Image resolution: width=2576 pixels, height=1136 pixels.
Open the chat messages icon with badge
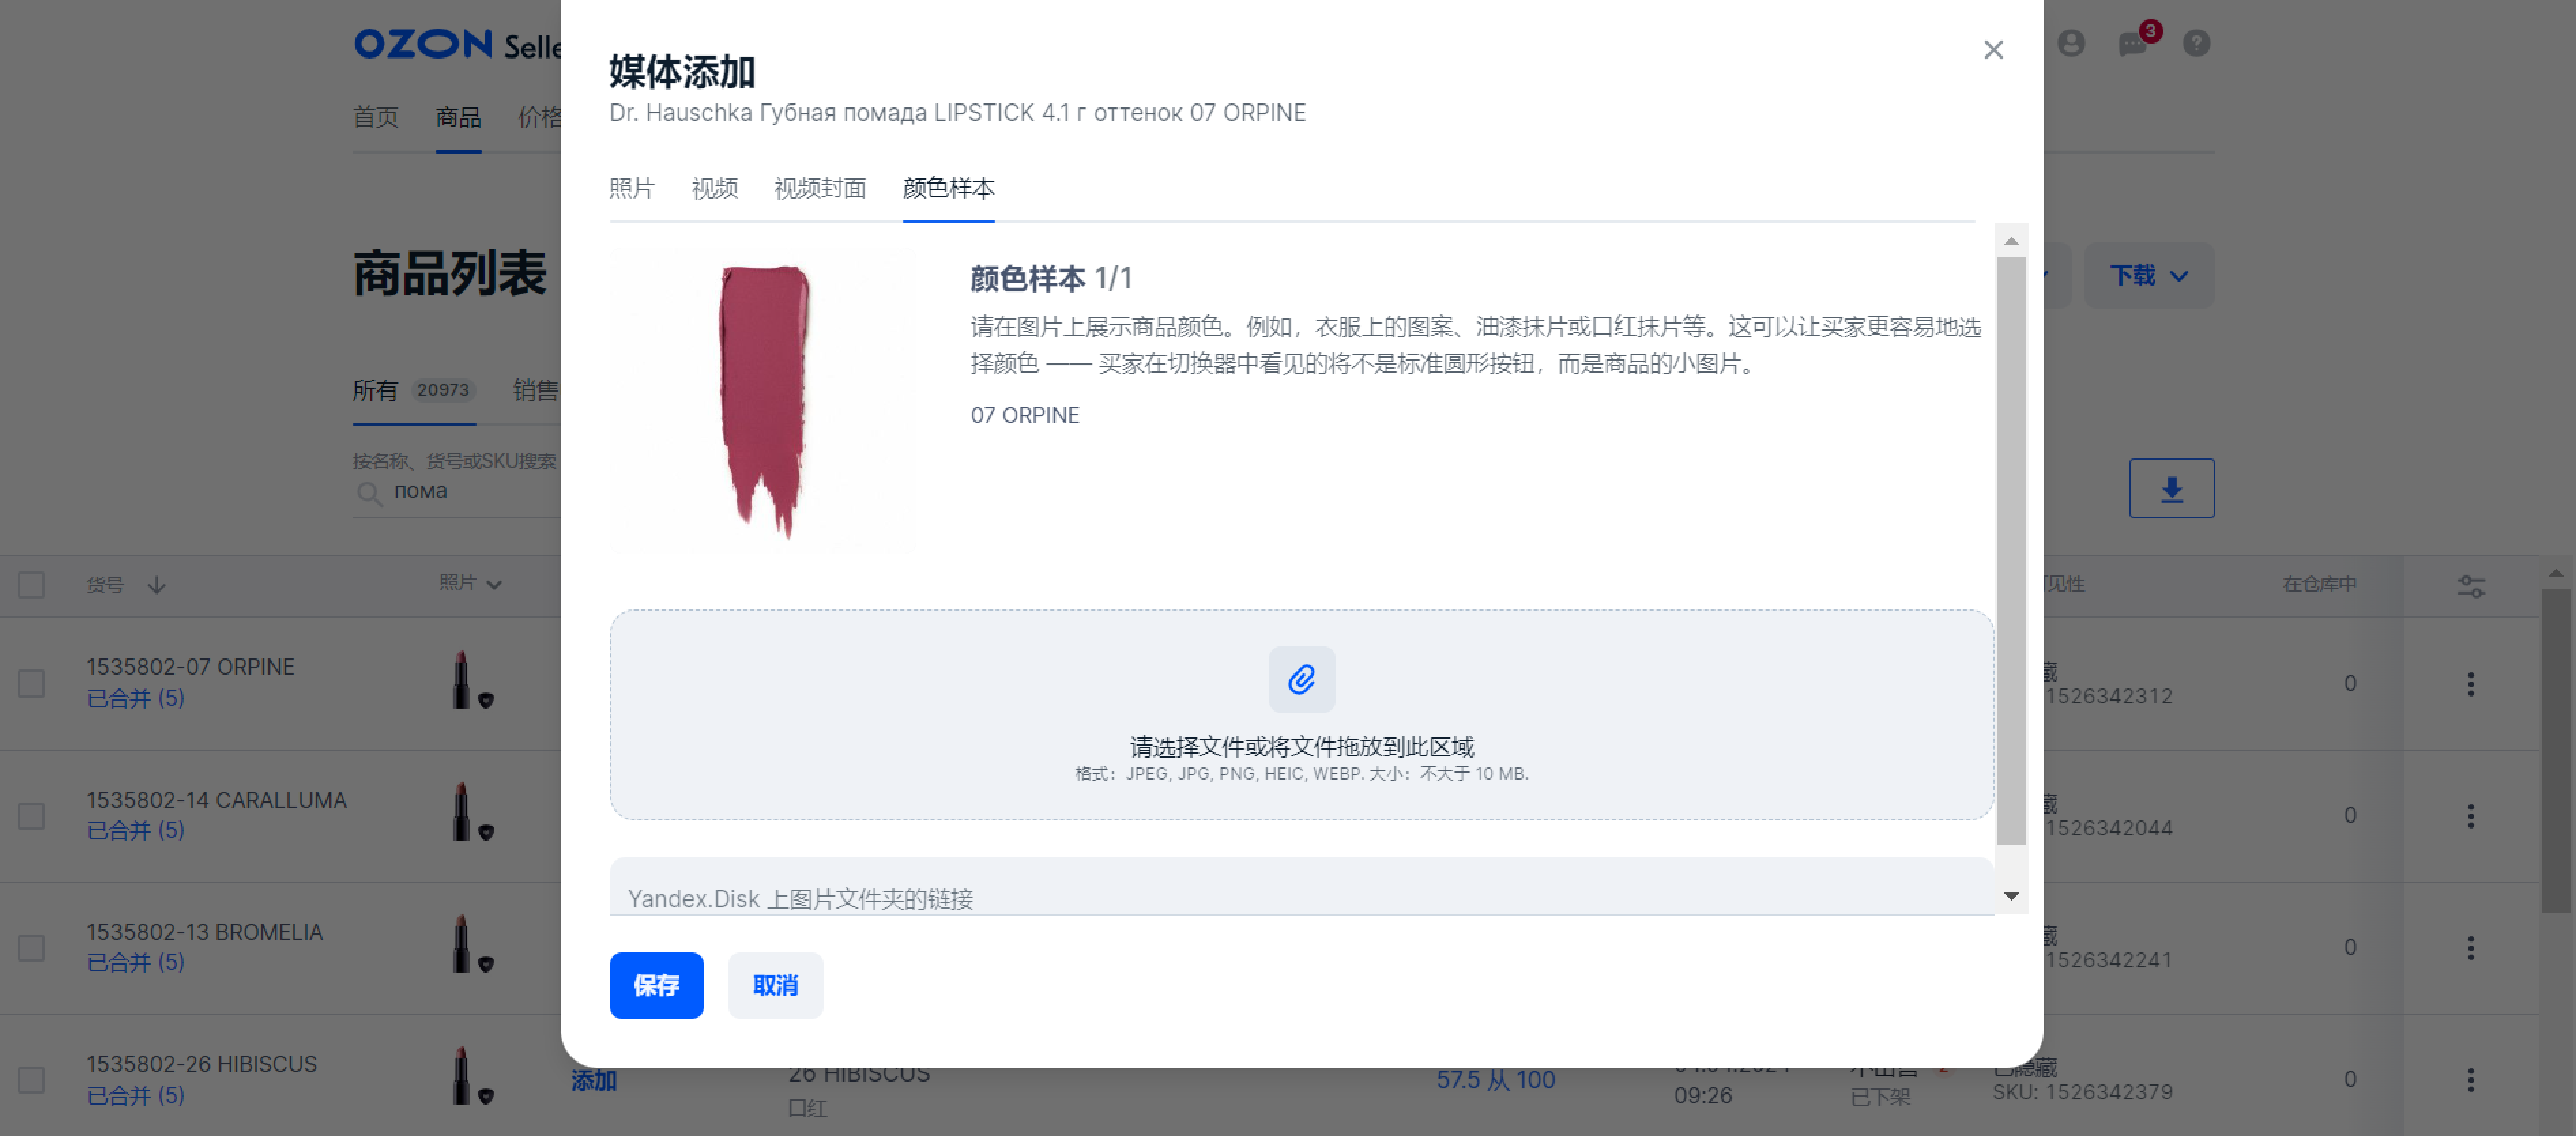(2133, 43)
